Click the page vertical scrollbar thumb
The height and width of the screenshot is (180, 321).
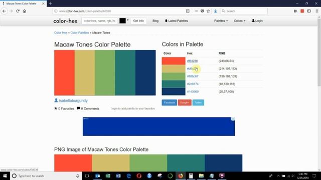[319, 52]
